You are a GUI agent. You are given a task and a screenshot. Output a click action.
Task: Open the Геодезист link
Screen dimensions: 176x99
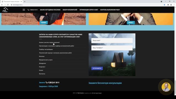(42, 67)
